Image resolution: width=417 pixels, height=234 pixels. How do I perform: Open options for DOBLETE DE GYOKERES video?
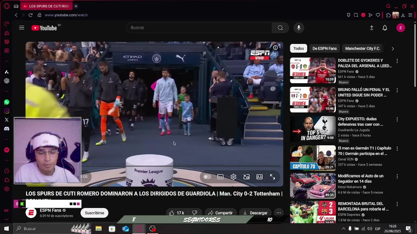coord(397,61)
